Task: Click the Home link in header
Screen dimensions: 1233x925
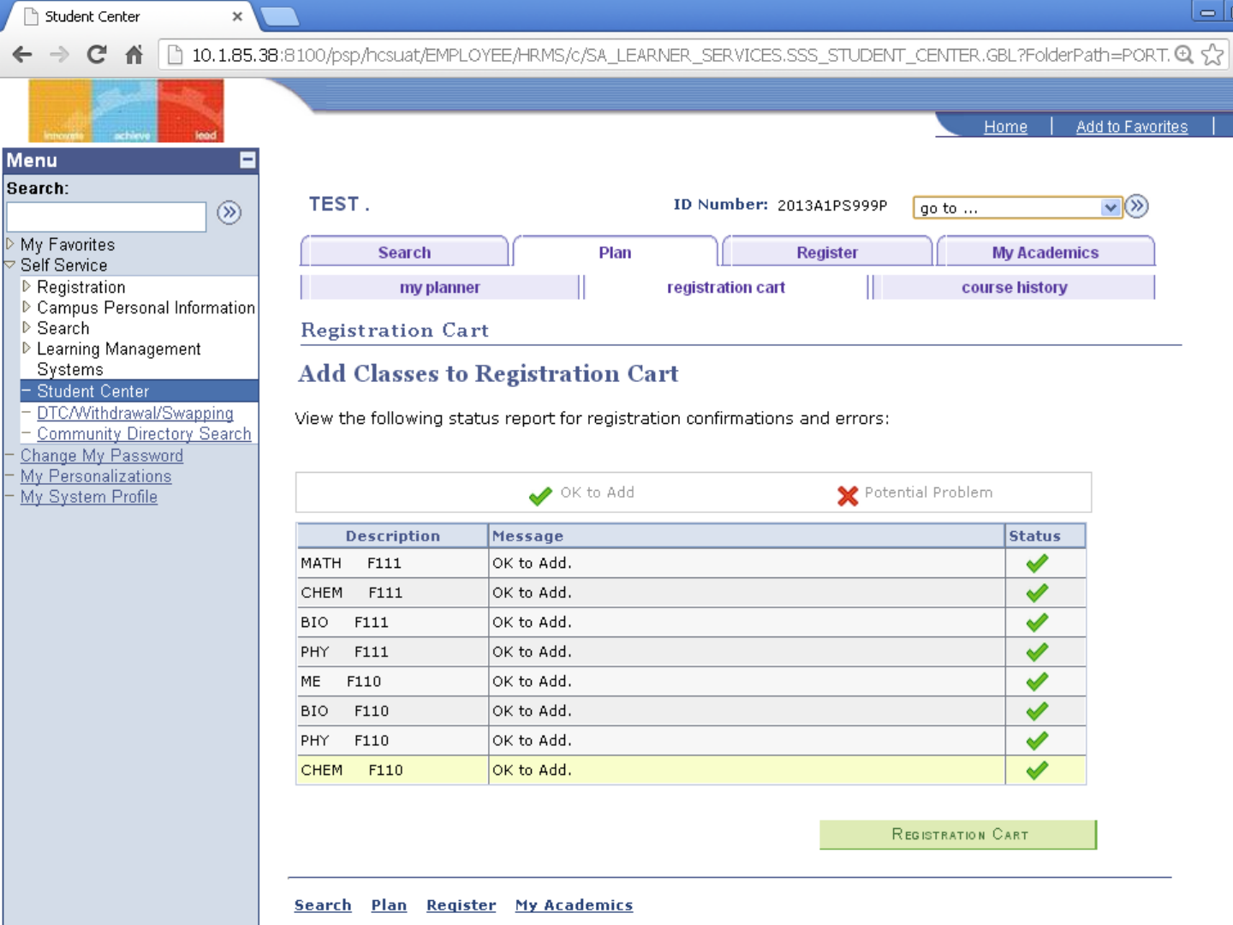Action: click(x=1005, y=127)
